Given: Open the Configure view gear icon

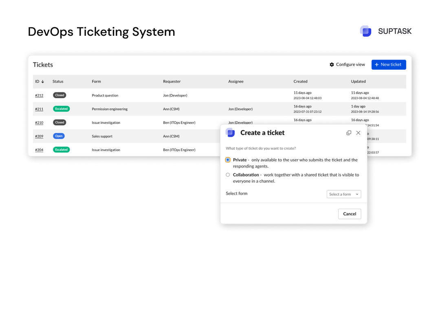Looking at the screenshot, I should point(332,64).
